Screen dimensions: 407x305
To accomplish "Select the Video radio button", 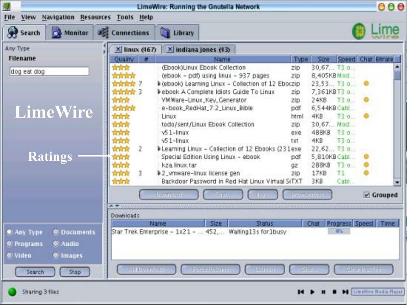I will 10,255.
